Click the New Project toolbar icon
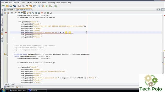Image resolution: width=165 pixels, height=92 pixels. click(x=7, y=6)
